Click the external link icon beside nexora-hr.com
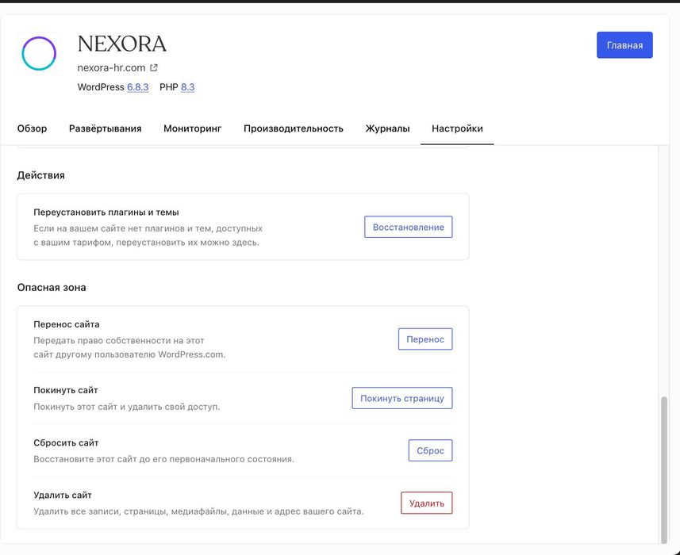 [x=154, y=68]
